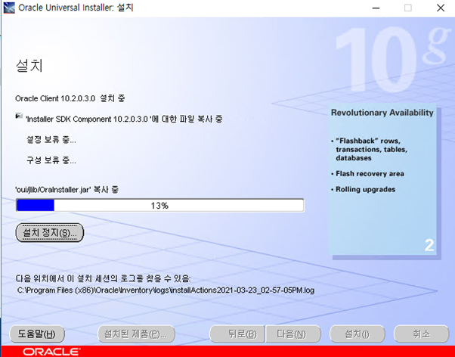Click Oracle Client 10.2.0.3.0 설치 중 text
455x357 pixels.
70,98
